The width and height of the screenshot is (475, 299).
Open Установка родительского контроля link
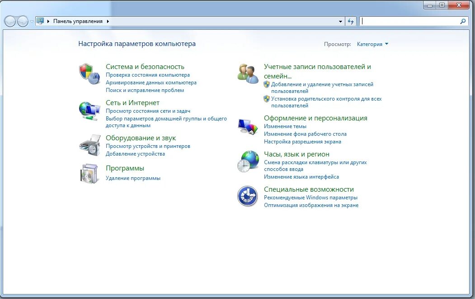click(326, 102)
